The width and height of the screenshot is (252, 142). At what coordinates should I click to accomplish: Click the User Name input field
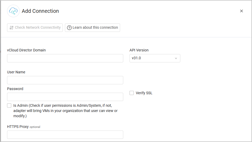[x=65, y=80]
